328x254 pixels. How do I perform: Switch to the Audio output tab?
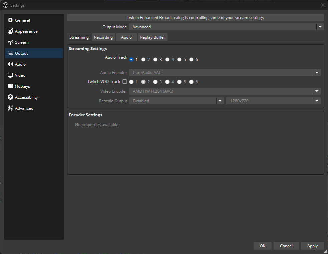(x=126, y=37)
